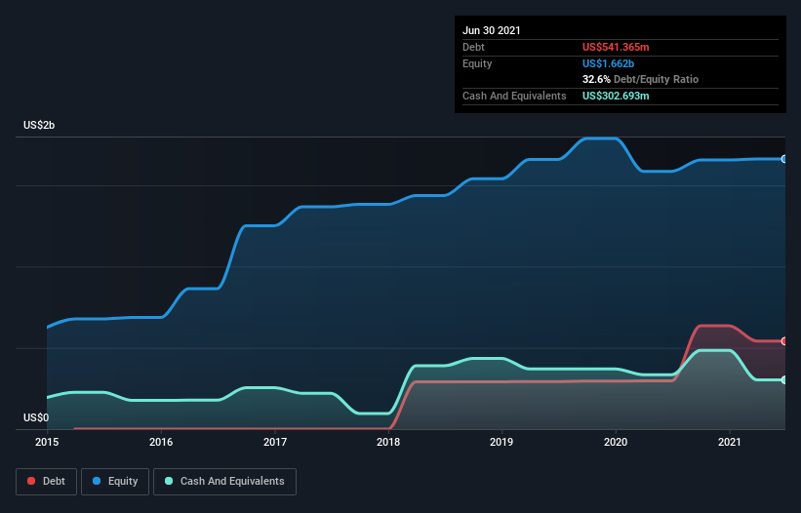Screen dimensions: 801x513
Task: Select the 2015 x-axis label
Action: tap(47, 442)
